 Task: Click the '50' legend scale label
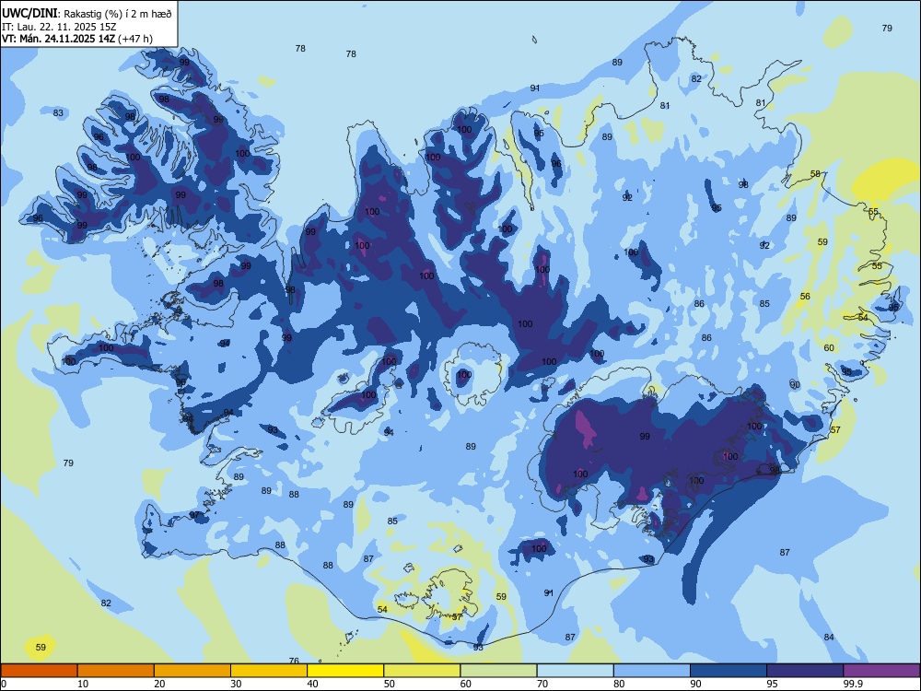389,684
